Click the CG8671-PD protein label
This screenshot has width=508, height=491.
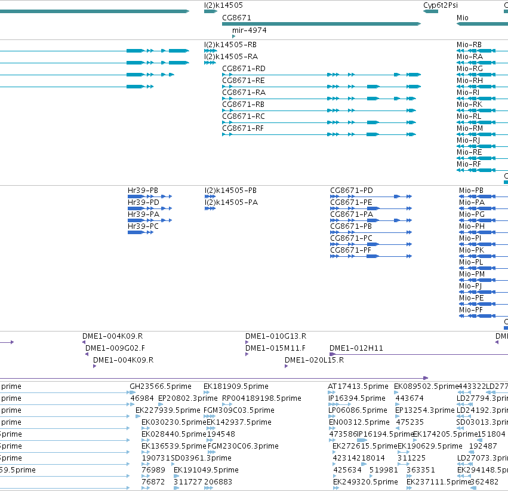click(x=352, y=191)
